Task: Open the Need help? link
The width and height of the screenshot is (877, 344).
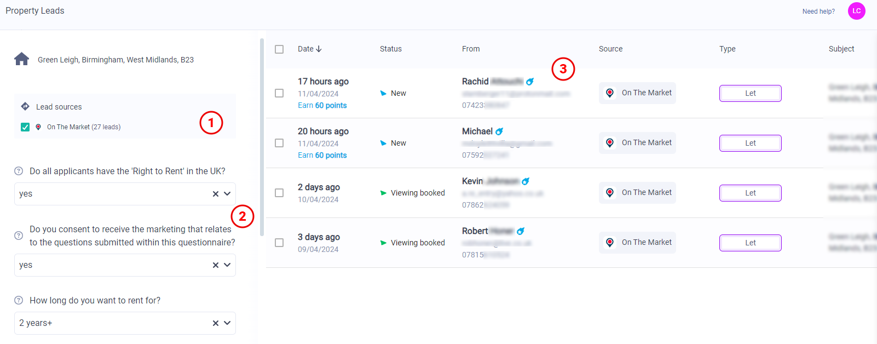Action: click(x=818, y=12)
